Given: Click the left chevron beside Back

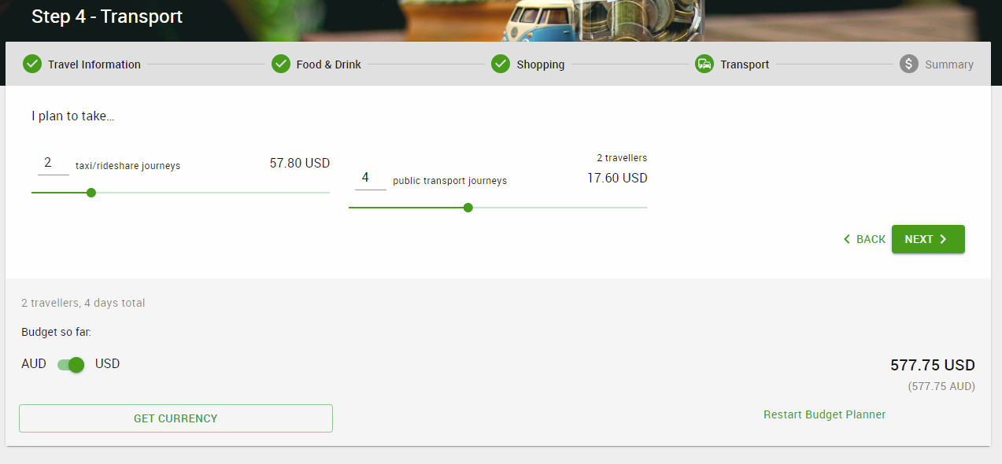Looking at the screenshot, I should (x=847, y=239).
